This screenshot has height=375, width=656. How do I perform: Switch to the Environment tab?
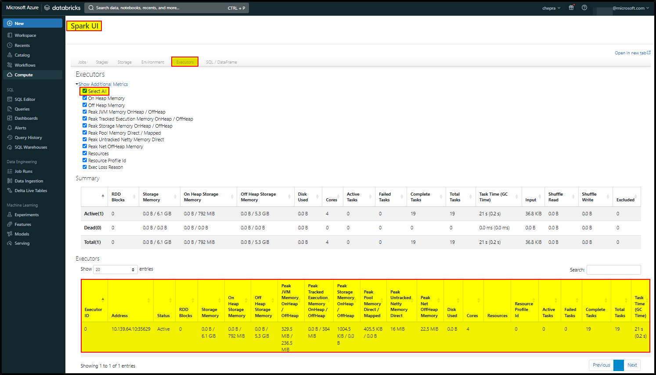tap(153, 62)
